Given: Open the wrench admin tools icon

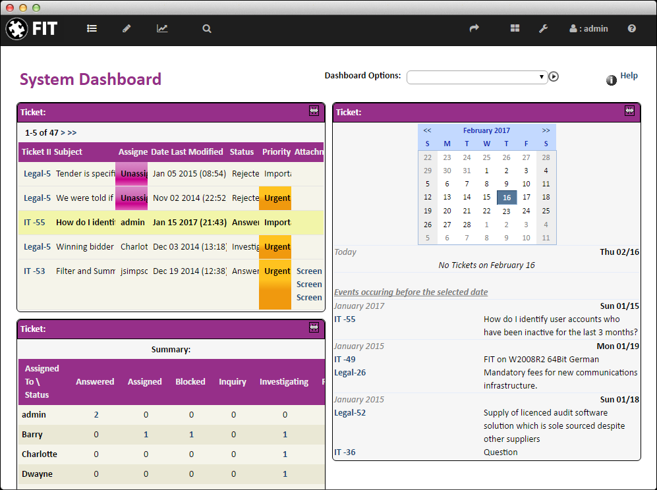Looking at the screenshot, I should pos(544,28).
